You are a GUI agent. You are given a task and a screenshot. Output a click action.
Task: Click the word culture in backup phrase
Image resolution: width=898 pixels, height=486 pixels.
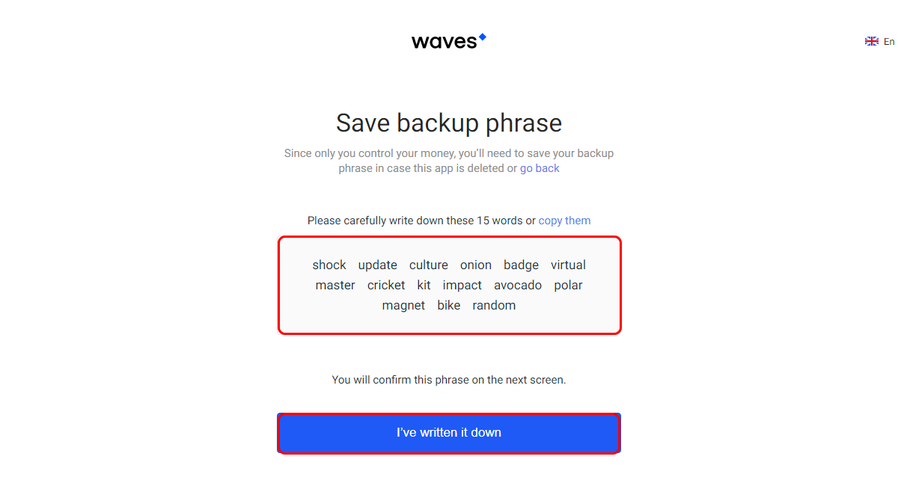click(x=429, y=265)
